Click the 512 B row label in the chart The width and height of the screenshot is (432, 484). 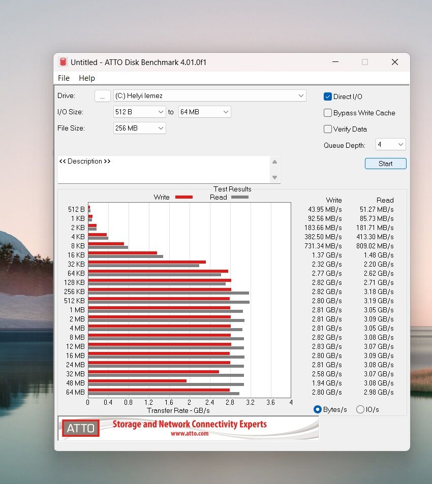76,209
